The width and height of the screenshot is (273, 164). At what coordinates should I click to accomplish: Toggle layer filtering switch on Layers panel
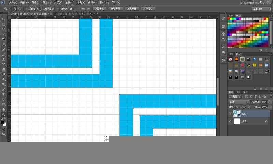tap(271, 96)
